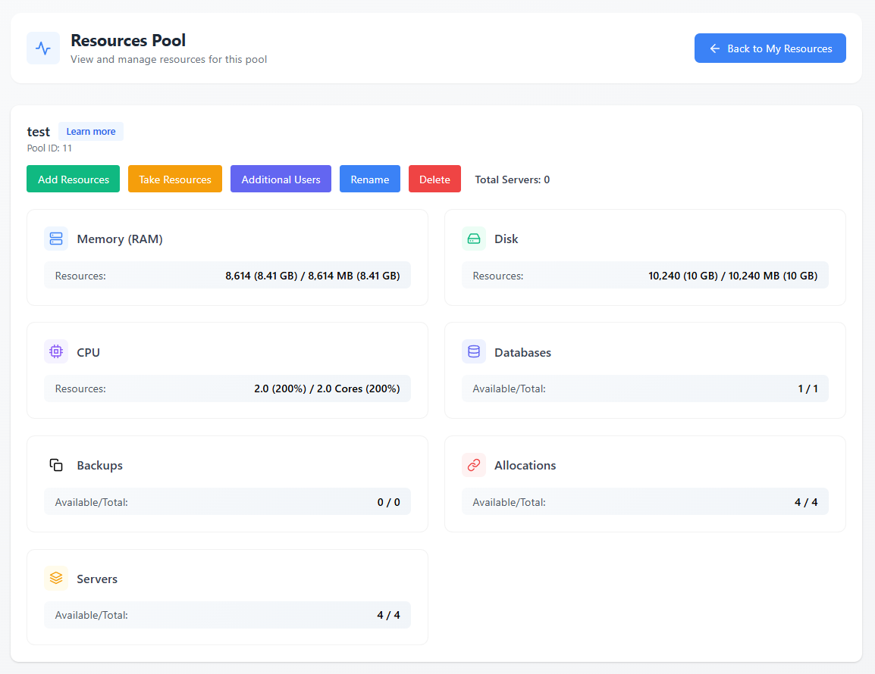Image resolution: width=875 pixels, height=674 pixels.
Task: Click the 'Servers' card heading
Action: click(x=97, y=579)
